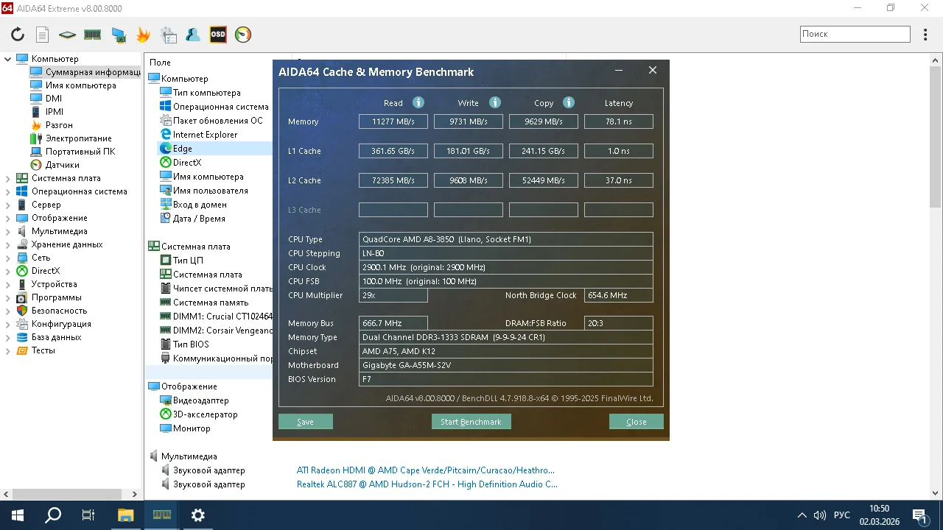Click the info icon beside Write

(495, 103)
